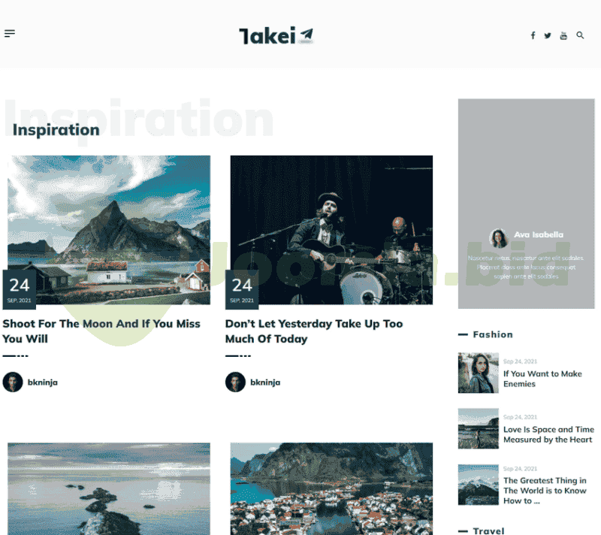
Task: Select Ava Isabella's profile picture
Action: tap(499, 238)
